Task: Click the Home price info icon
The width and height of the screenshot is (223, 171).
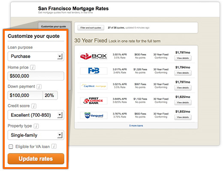Action: [33, 68]
